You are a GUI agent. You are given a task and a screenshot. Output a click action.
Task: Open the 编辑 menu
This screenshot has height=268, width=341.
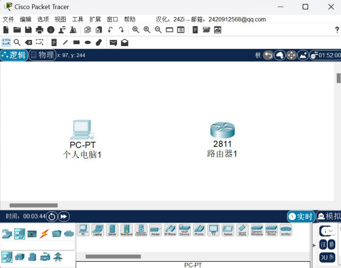pyautogui.click(x=26, y=19)
